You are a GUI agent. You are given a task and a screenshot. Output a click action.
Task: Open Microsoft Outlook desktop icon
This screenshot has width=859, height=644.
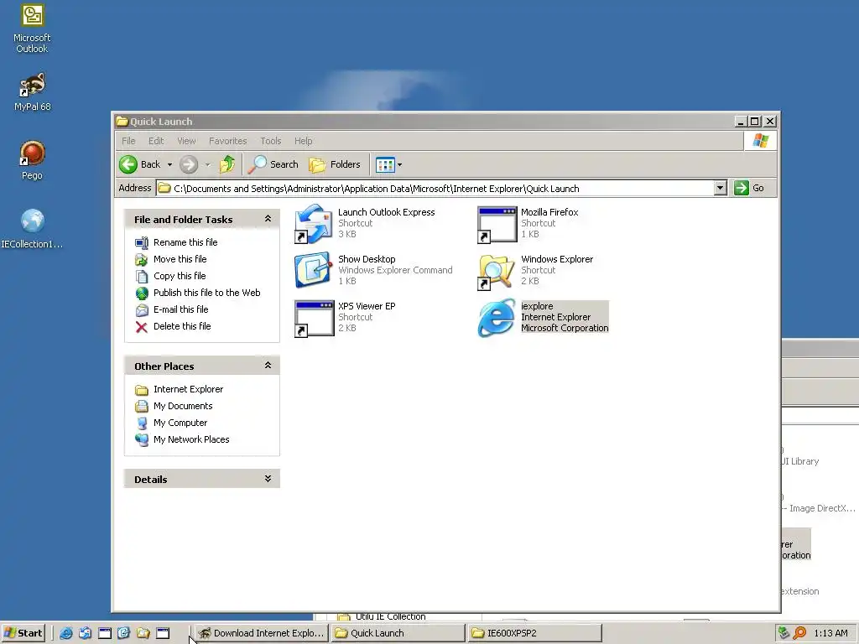[x=32, y=29]
